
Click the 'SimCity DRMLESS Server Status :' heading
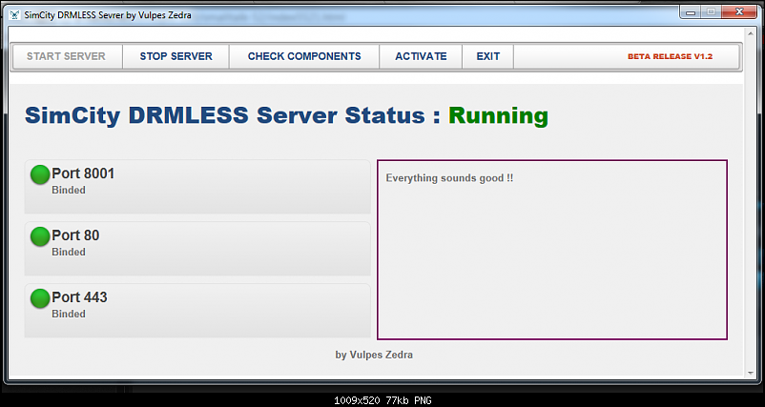tap(233, 116)
